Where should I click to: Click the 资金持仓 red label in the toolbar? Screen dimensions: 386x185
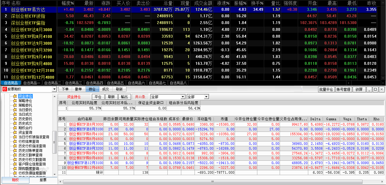pos(74,97)
